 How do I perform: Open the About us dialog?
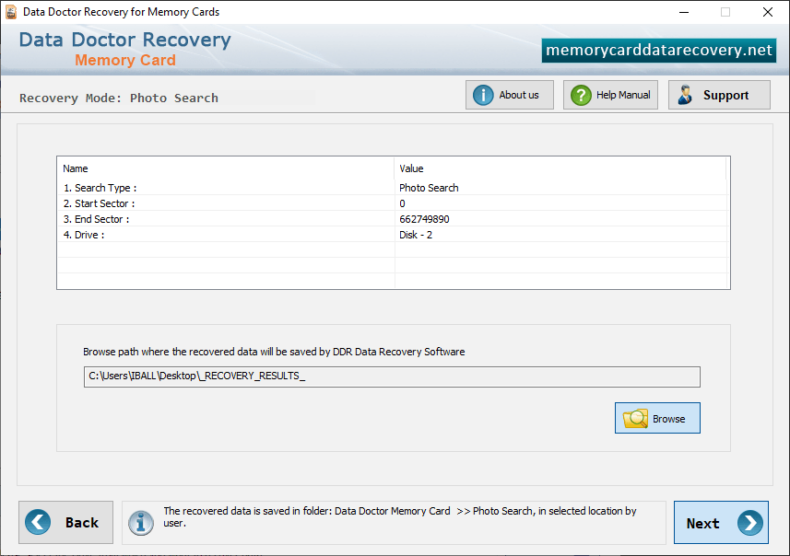[510, 95]
